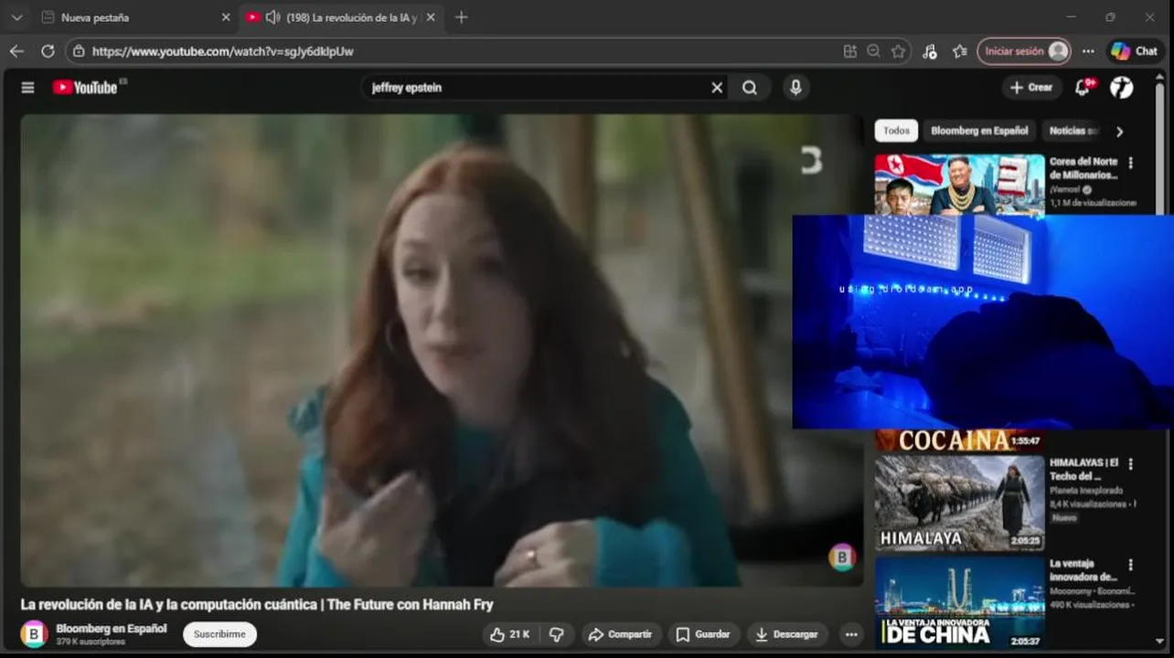Open browser settings and more menu
The image size is (1174, 658).
[1088, 51]
